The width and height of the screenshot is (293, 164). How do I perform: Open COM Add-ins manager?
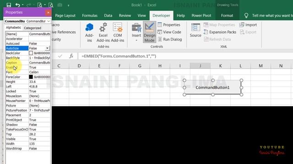(118, 32)
